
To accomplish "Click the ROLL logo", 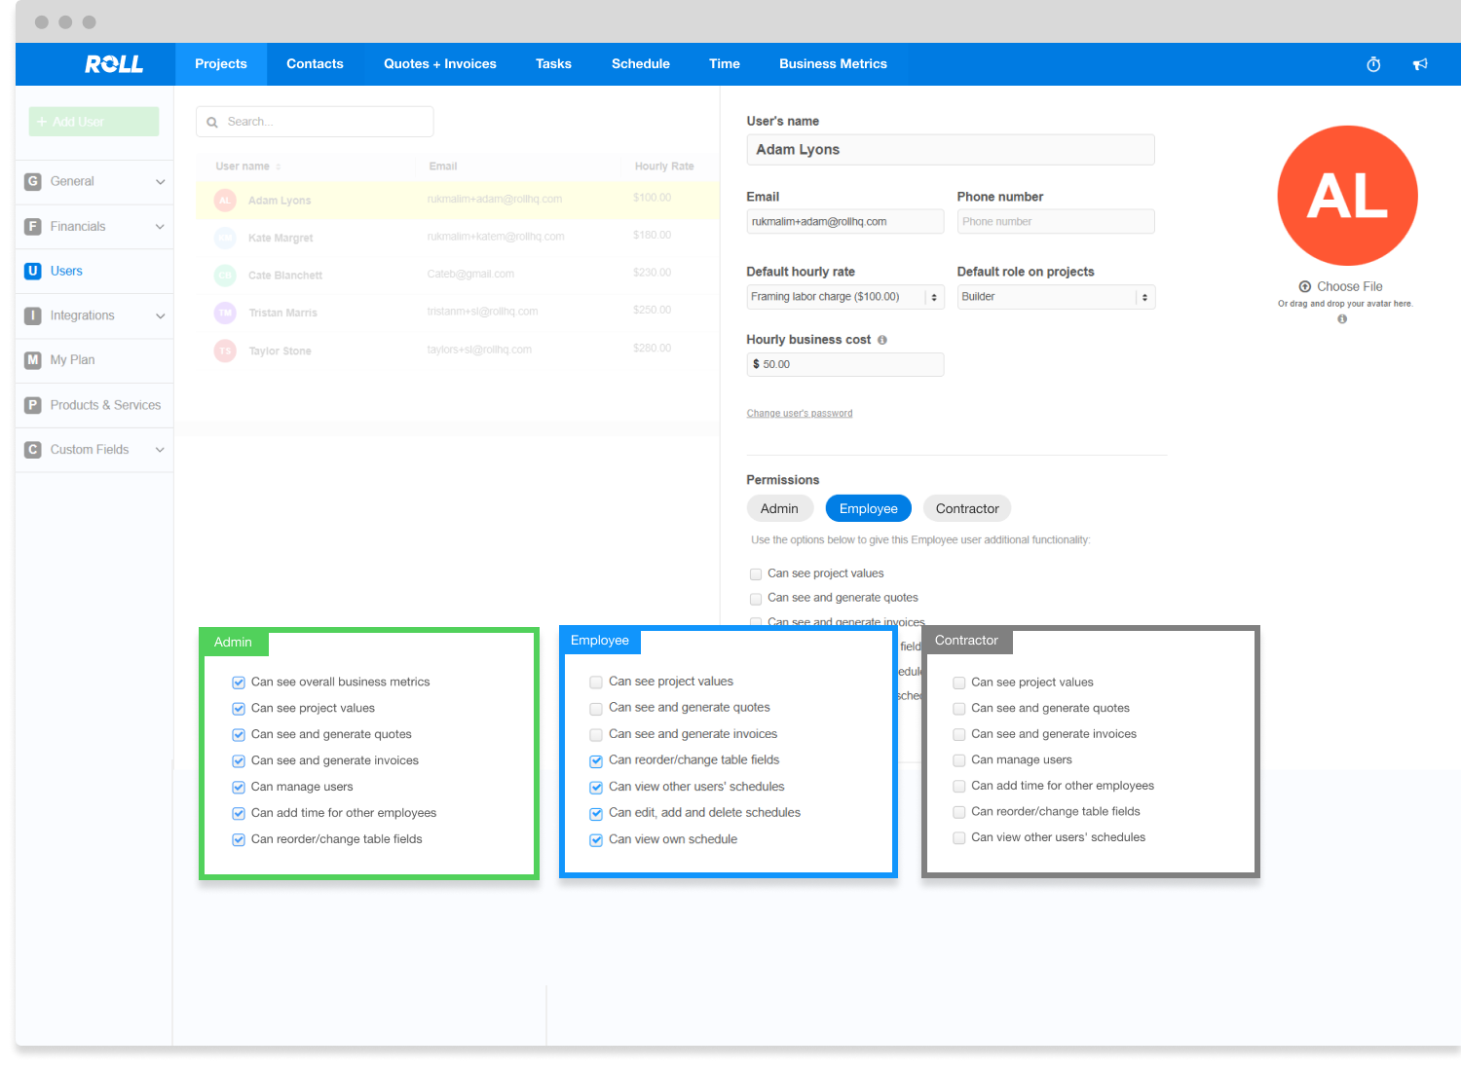I will (114, 64).
